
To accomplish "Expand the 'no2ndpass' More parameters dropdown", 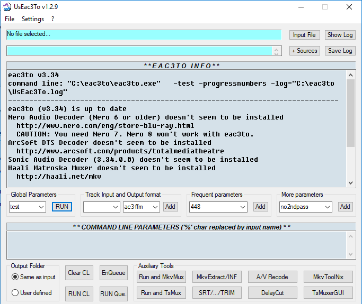I will coord(328,207).
